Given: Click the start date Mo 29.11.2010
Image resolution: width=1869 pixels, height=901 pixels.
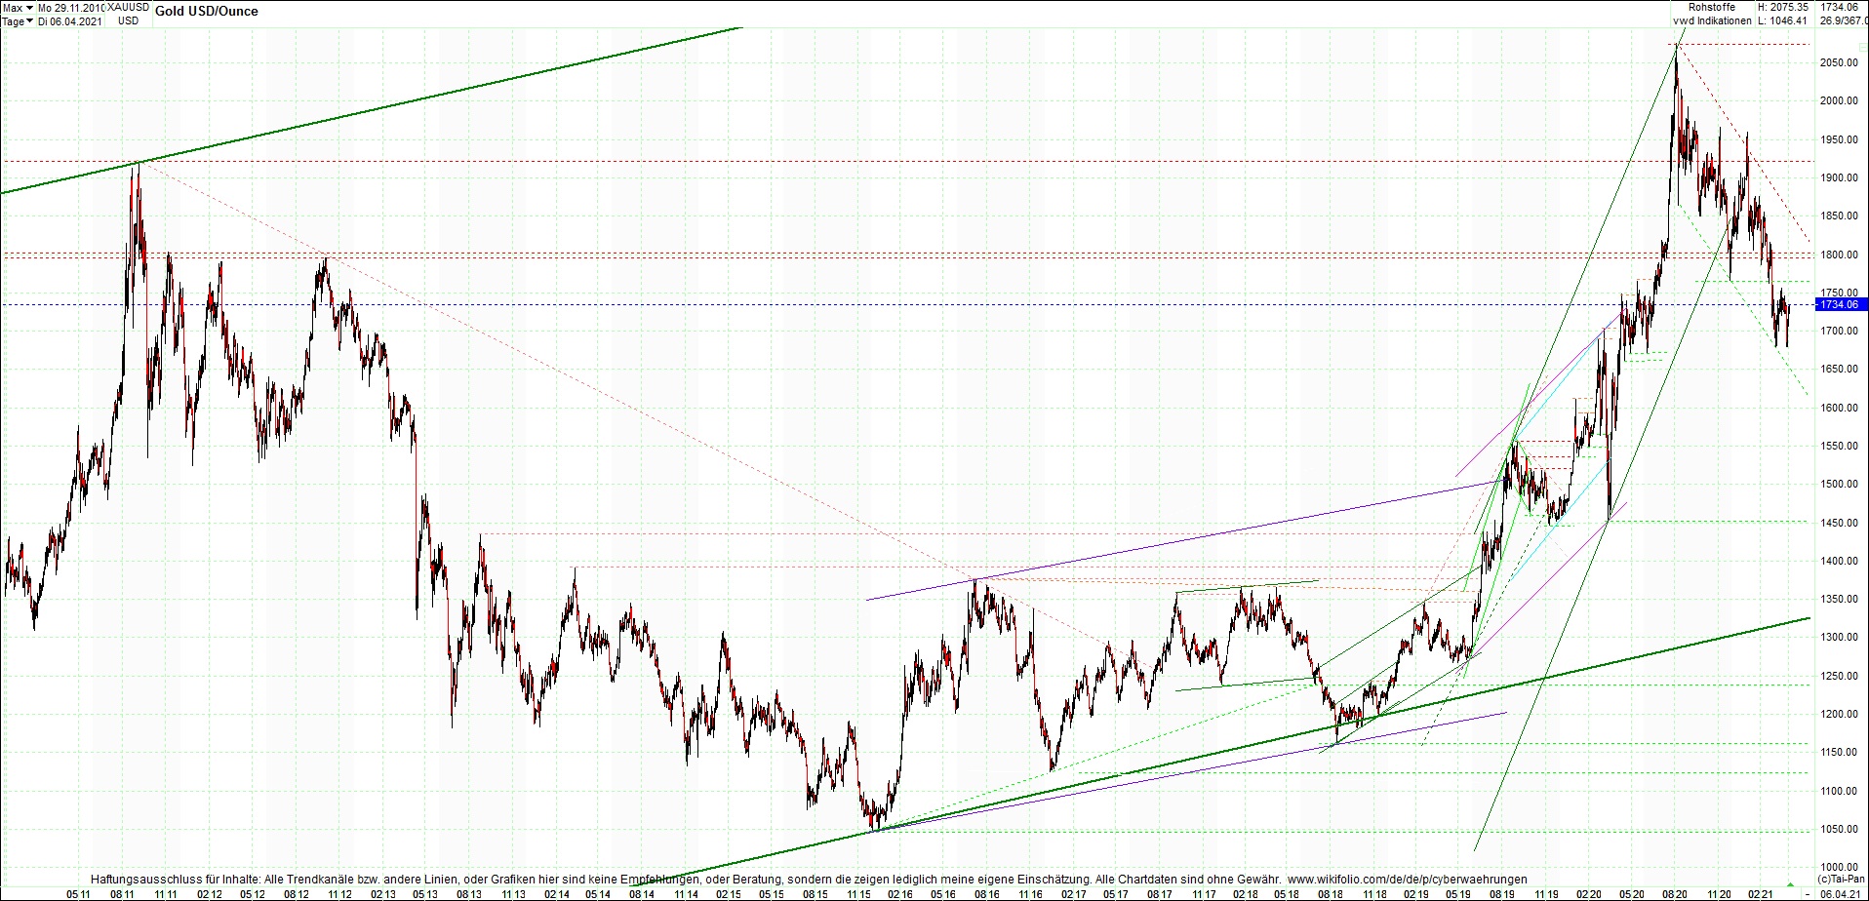Looking at the screenshot, I should (72, 8).
